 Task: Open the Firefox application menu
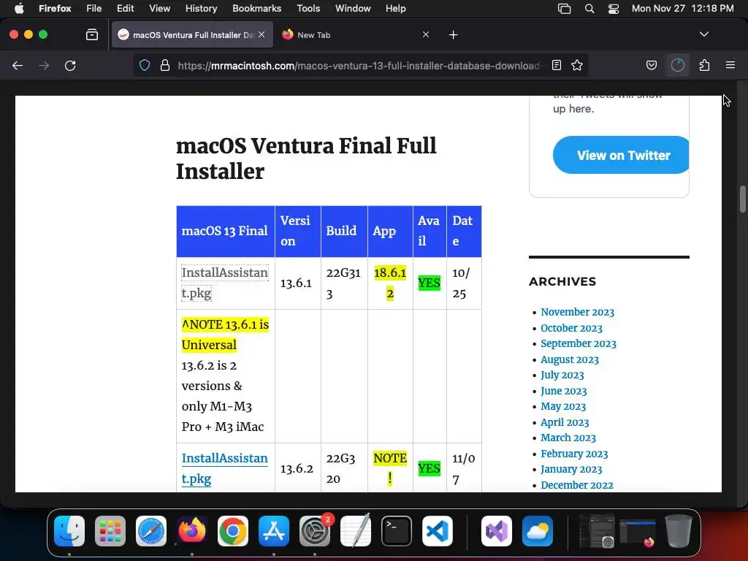55,8
